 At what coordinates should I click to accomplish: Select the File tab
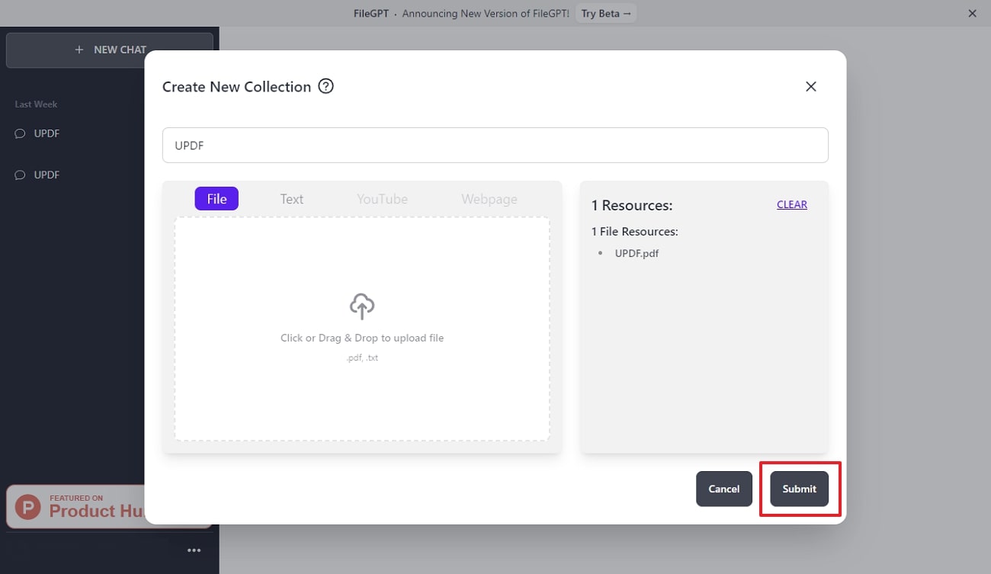(x=216, y=198)
